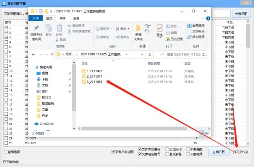Click the Rename icon in Organize group
Image resolution: width=254 pixels, height=167 pixels.
123,37
